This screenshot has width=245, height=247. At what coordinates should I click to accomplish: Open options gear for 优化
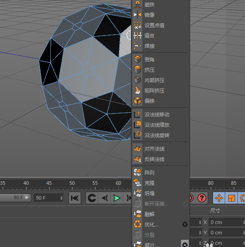coord(185,224)
